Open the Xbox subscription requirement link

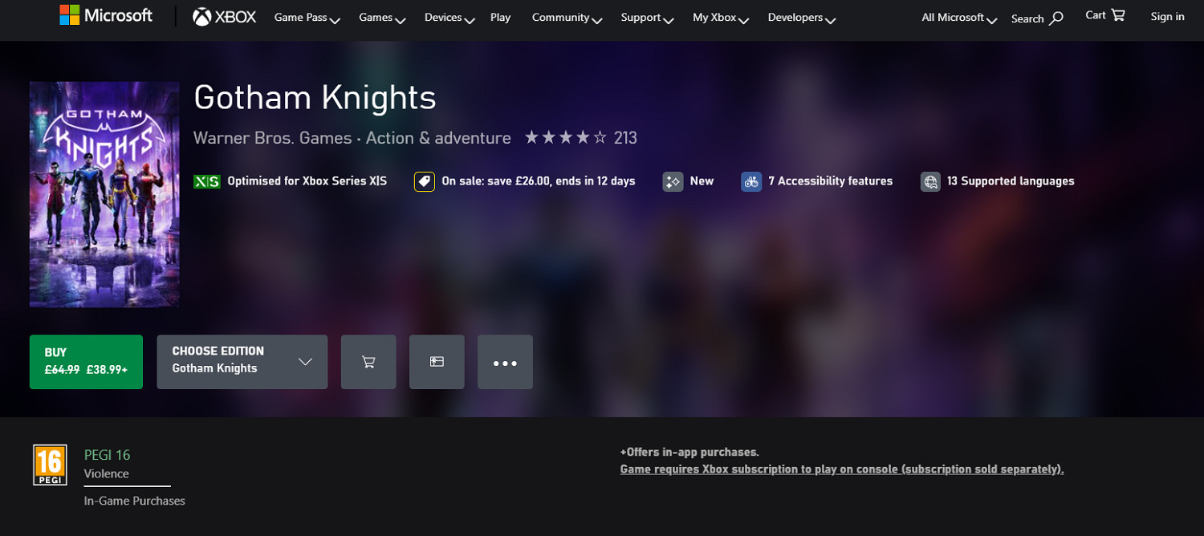841,469
